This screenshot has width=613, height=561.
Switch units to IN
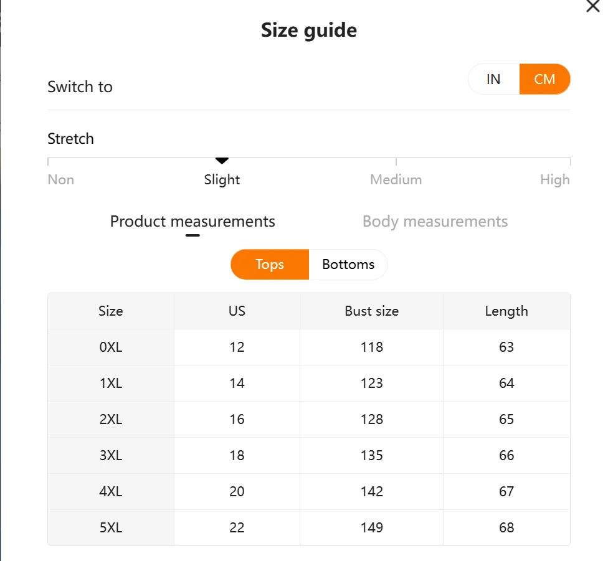click(493, 79)
